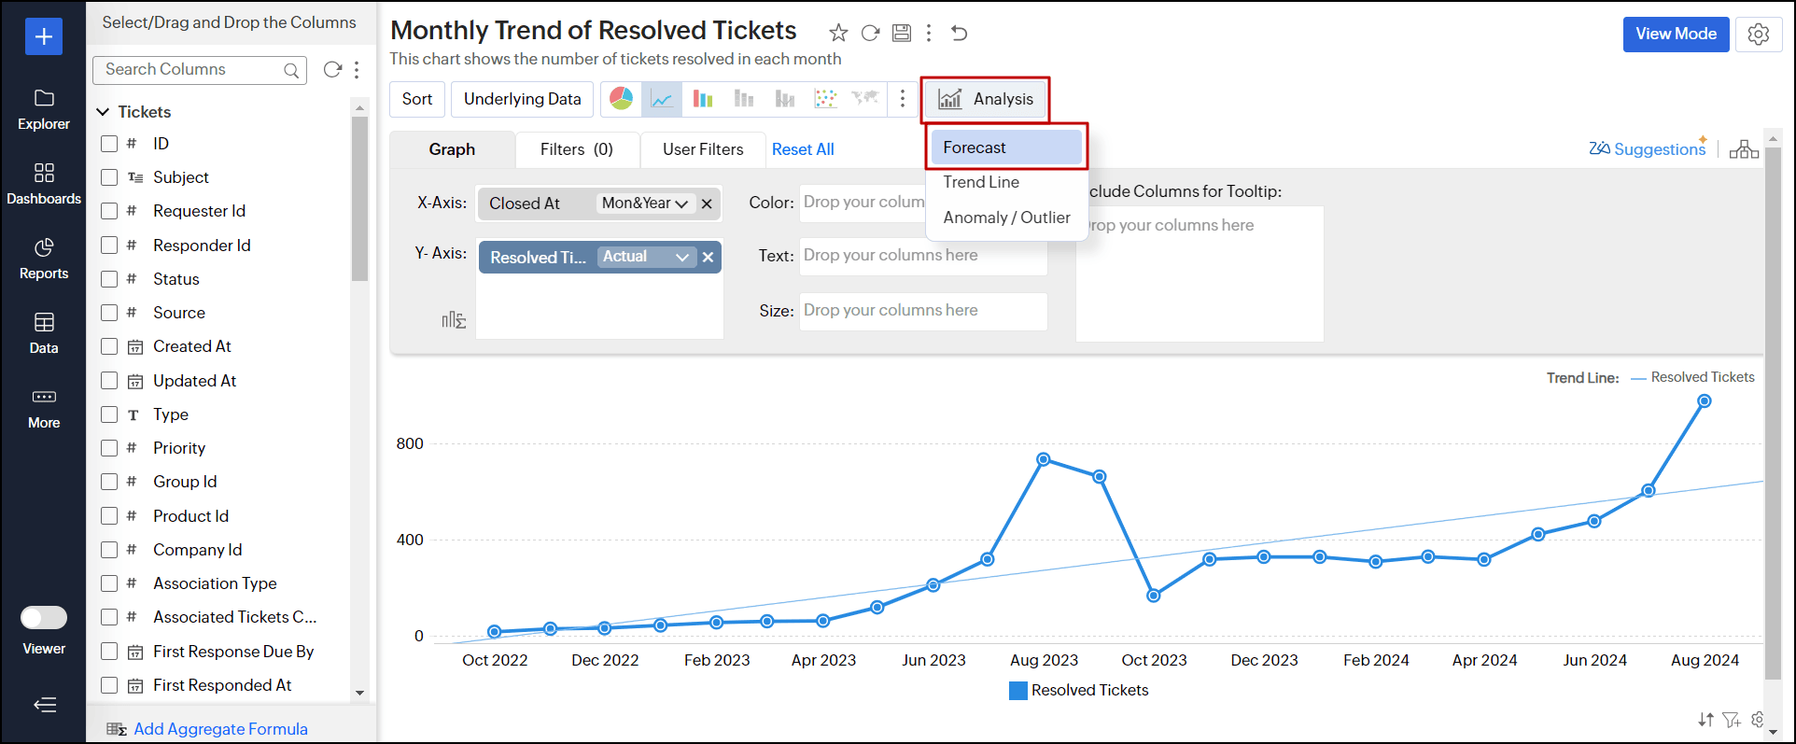
Task: Collapse the Tickets table tree
Action: (103, 112)
